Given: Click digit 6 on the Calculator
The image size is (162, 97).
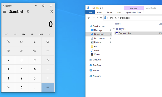Looking at the screenshot, I should click(35, 69).
